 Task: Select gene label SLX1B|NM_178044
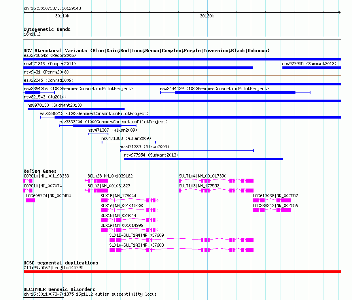[118, 196]
